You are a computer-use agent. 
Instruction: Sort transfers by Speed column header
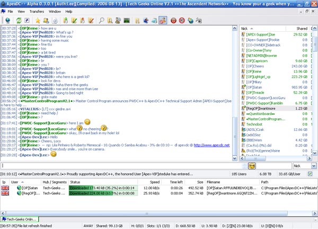point(149,182)
